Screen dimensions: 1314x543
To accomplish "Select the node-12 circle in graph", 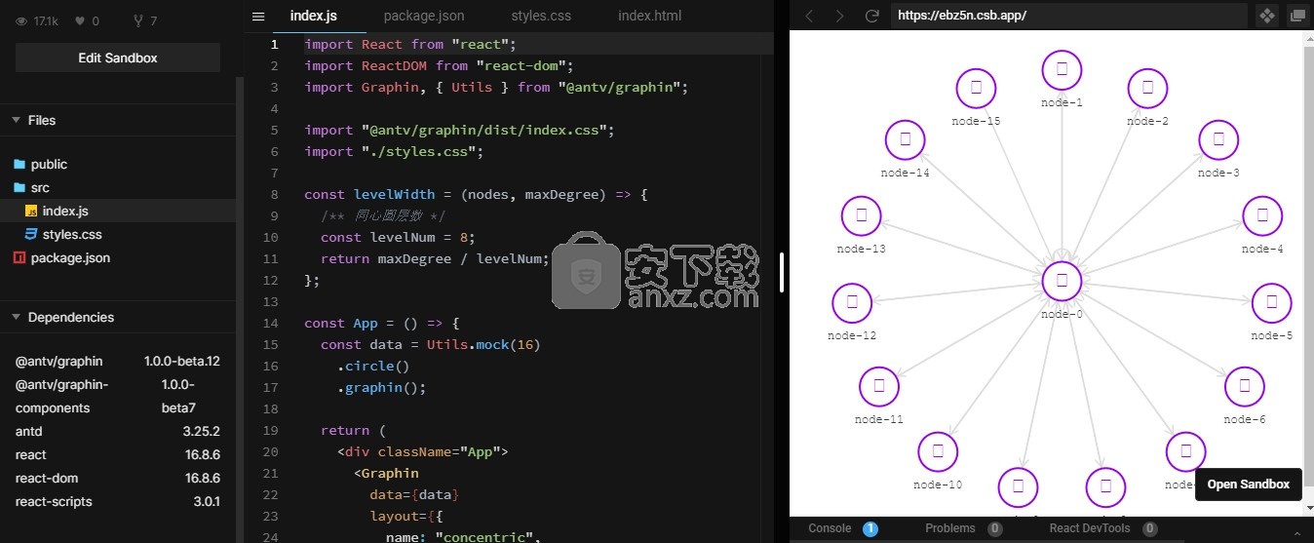I will 852,302.
